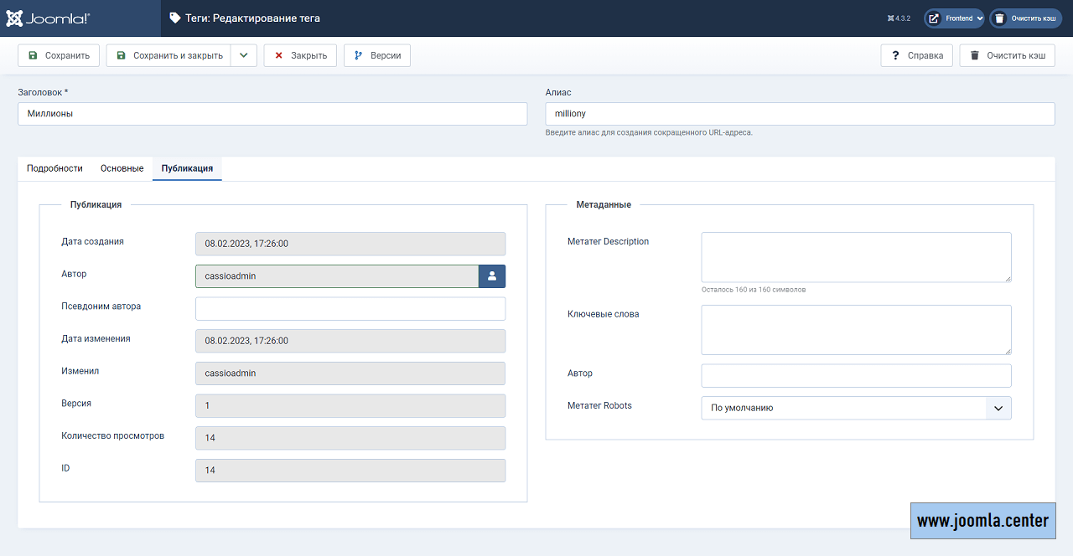Click the select user icon beside cassioadmin

click(x=492, y=275)
